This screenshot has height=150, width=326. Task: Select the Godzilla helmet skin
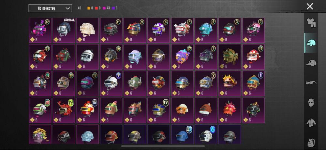[x=64, y=30]
